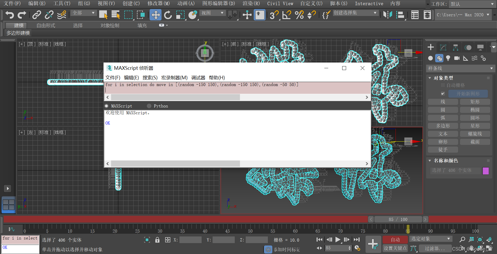Image resolution: width=497 pixels, height=254 pixels.
Task: Open the 全部 selection filter dropdown
Action: click(x=84, y=13)
